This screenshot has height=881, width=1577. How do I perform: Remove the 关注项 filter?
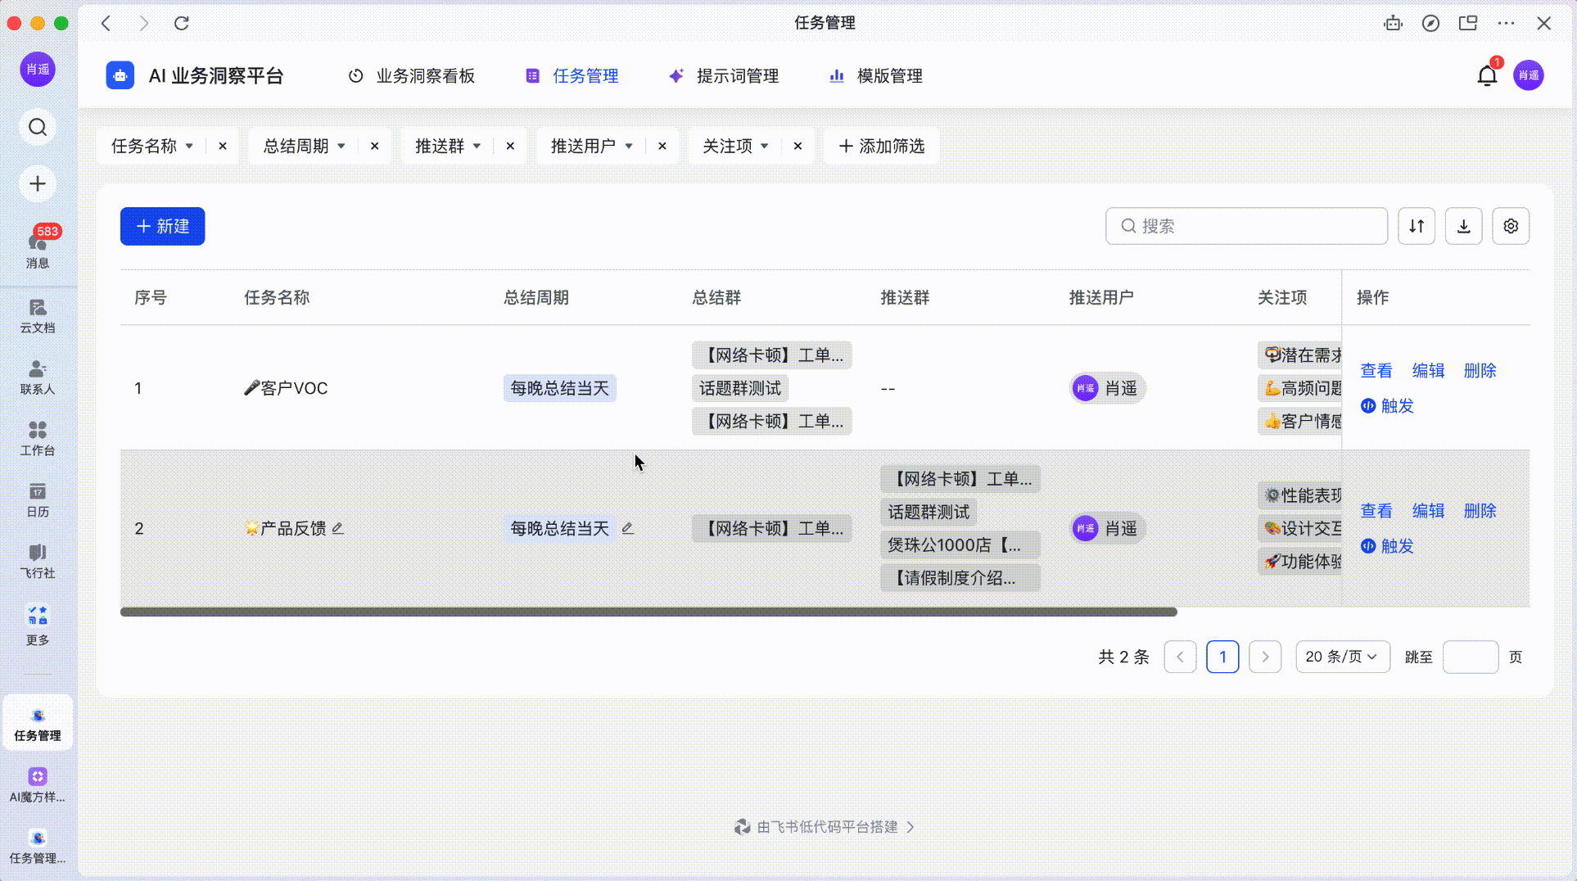point(798,146)
